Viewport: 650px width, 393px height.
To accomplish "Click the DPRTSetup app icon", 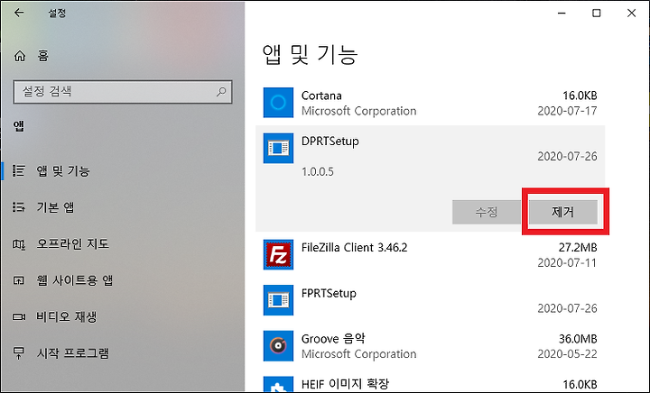I will click(278, 148).
